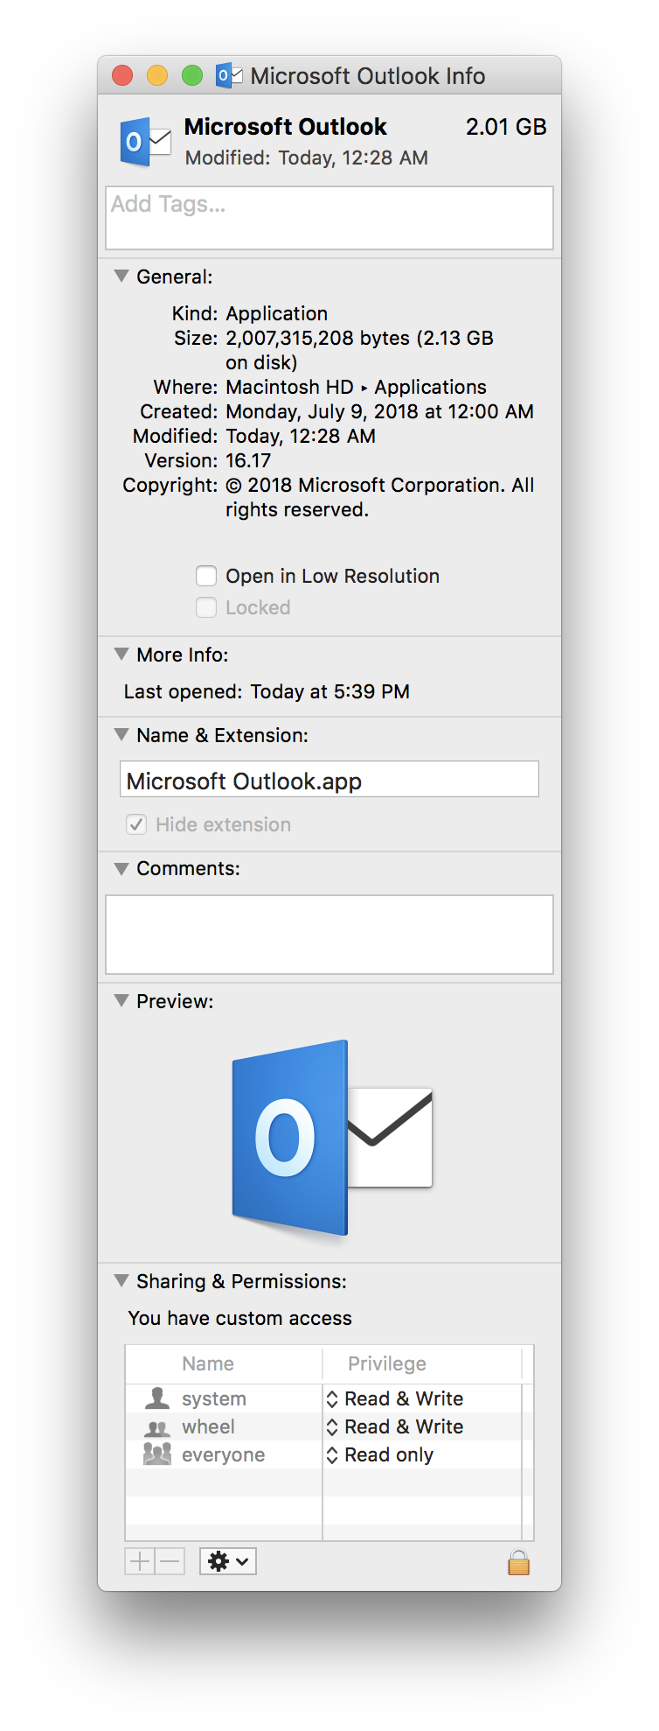Click the Outlook icon in title bar
659x1731 pixels.
pos(229,75)
